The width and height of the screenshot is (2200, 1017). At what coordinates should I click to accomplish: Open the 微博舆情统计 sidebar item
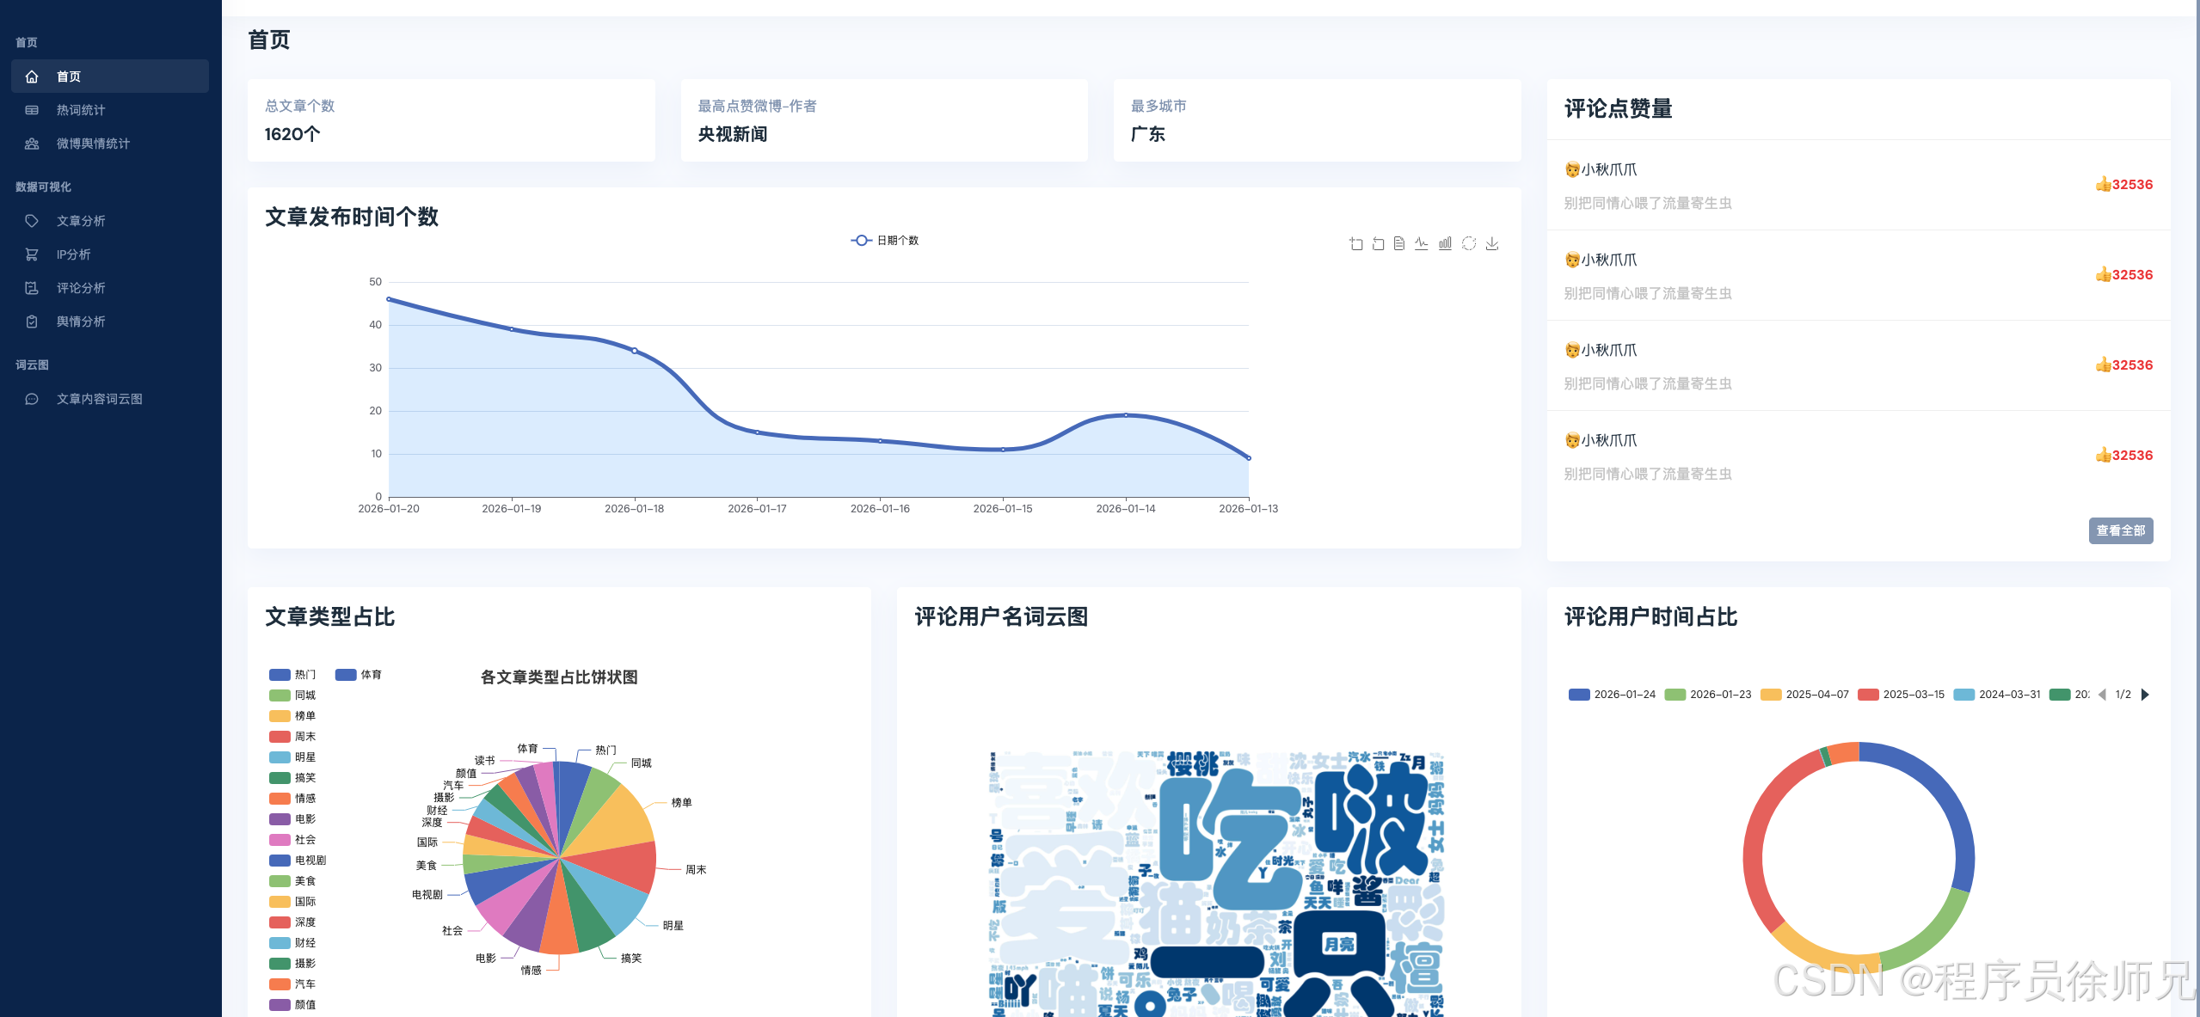[x=92, y=144]
